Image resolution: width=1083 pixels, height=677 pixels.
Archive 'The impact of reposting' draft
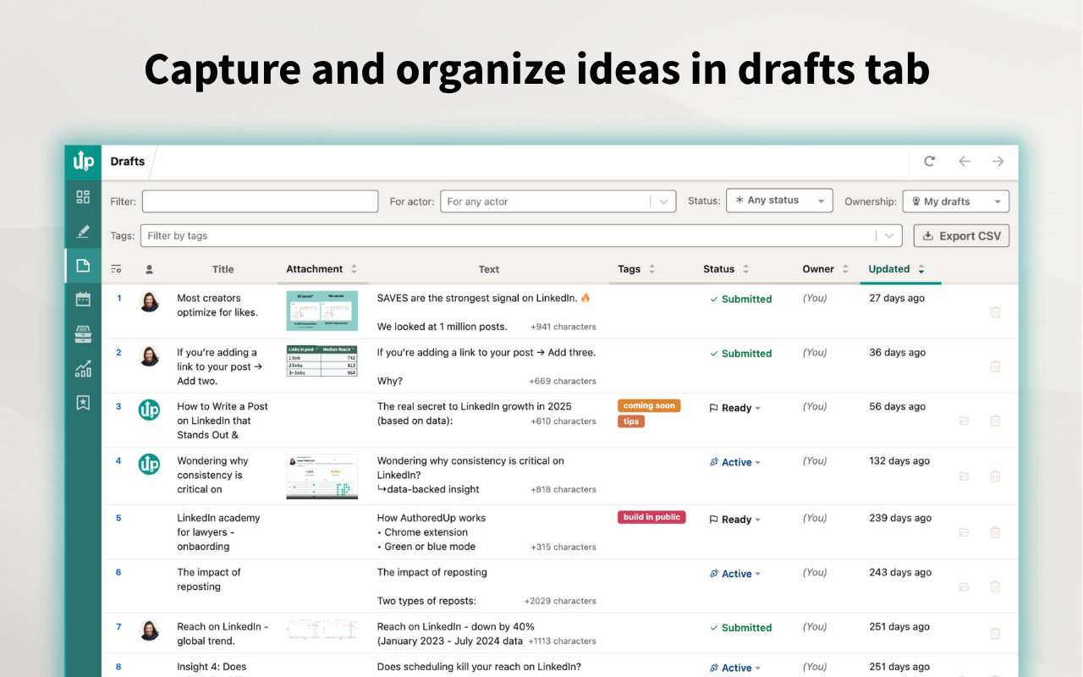(964, 586)
